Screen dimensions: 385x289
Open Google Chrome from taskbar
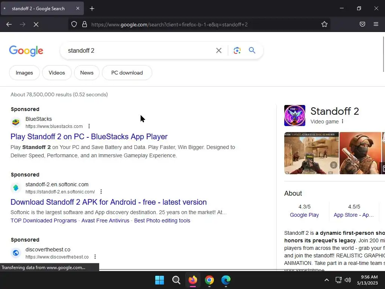pyautogui.click(x=209, y=280)
